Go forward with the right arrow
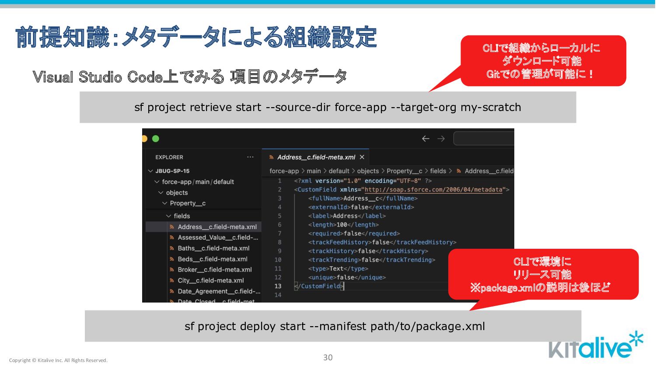656x369 pixels. tap(441, 139)
